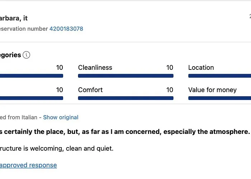
Task: Click the categories section heading
Action: [x=10, y=55]
